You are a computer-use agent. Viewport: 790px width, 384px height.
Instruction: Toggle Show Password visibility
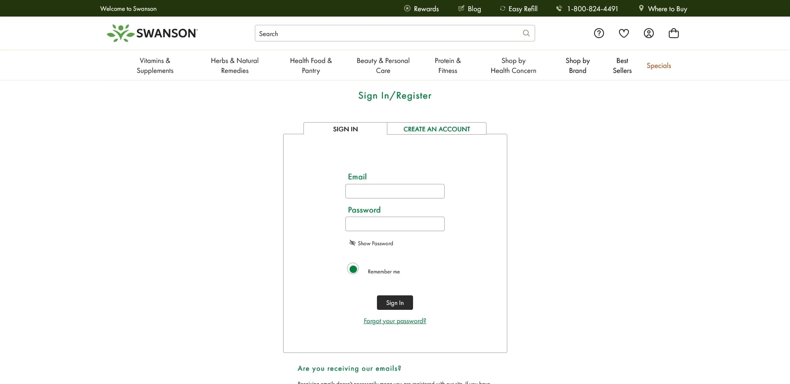371,243
